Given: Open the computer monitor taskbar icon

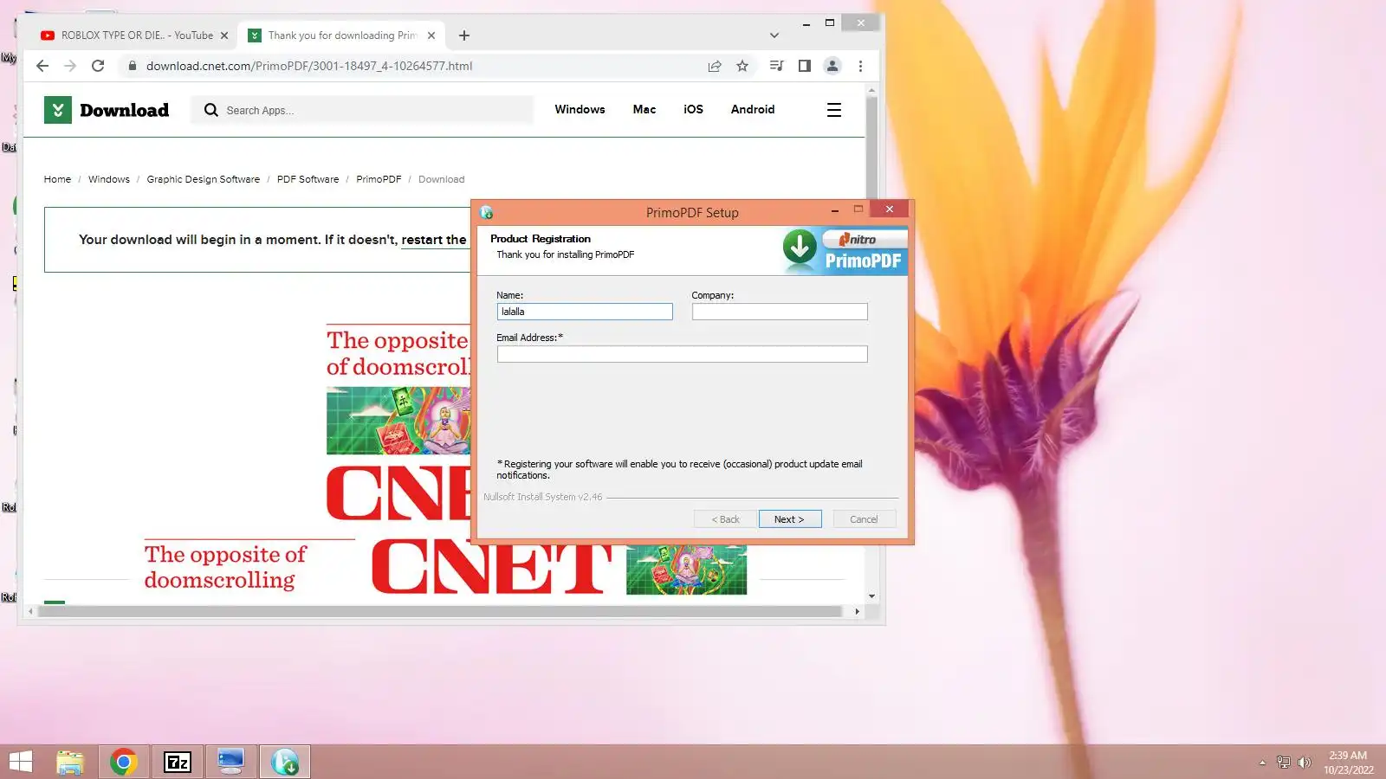Looking at the screenshot, I should click(x=231, y=762).
